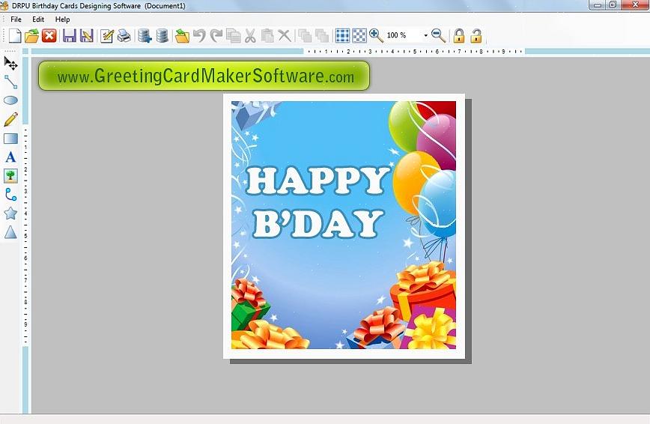Open the File menu
The width and height of the screenshot is (650, 424).
coord(16,19)
